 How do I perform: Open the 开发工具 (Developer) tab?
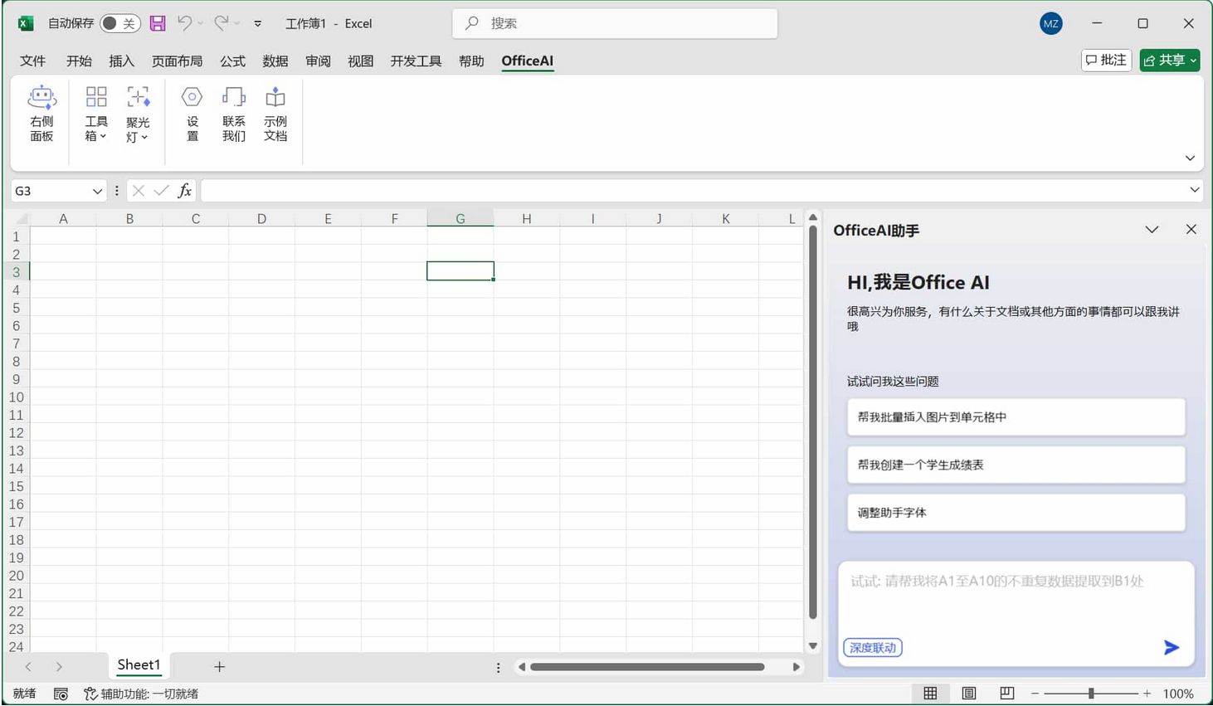416,61
